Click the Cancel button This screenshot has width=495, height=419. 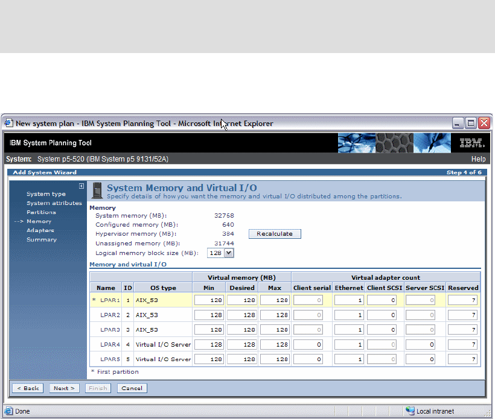(x=132, y=388)
